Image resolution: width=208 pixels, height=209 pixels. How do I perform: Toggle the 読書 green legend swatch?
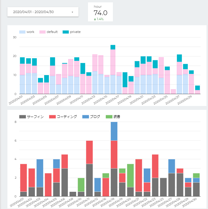coord(109,117)
